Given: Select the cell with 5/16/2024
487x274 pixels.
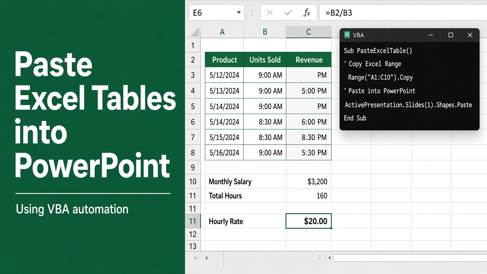Looking at the screenshot, I should tap(224, 153).
